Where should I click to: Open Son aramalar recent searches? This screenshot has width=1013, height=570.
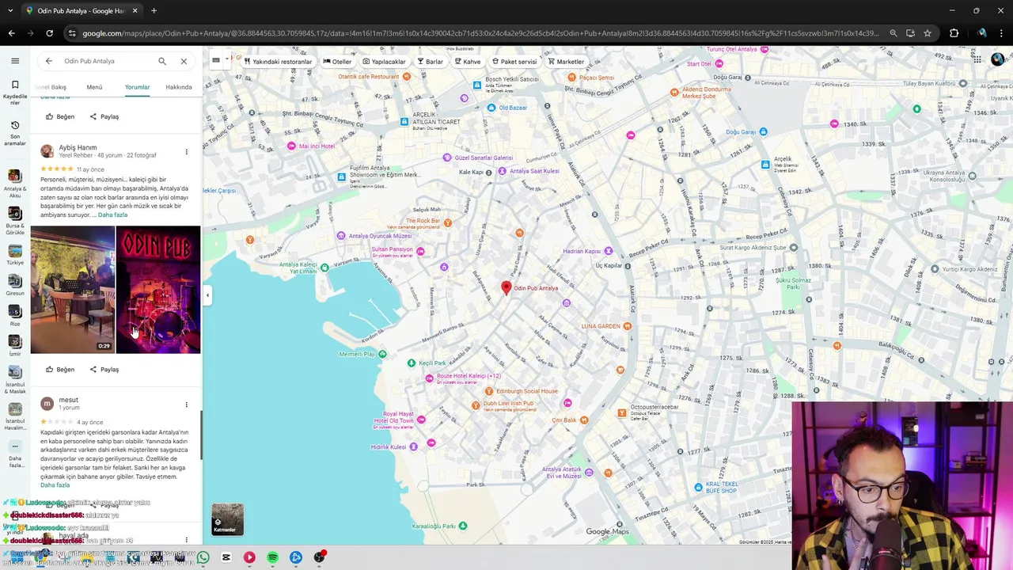(x=15, y=132)
